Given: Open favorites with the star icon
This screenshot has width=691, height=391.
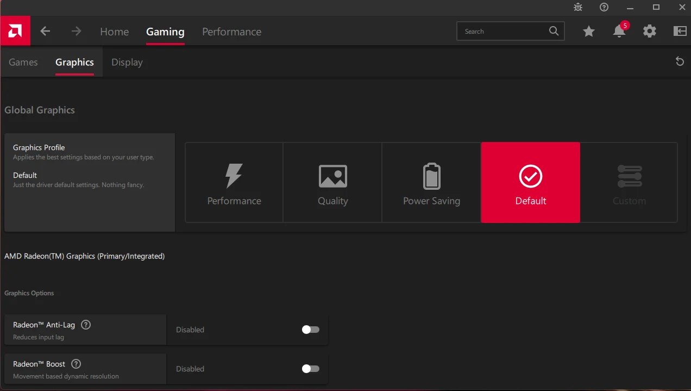Looking at the screenshot, I should (588, 32).
